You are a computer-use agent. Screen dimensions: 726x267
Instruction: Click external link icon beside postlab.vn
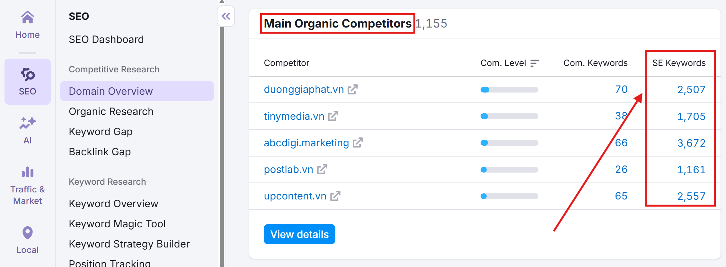click(x=322, y=169)
